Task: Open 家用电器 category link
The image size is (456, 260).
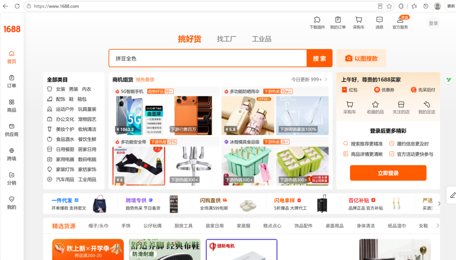Action: [65, 159]
